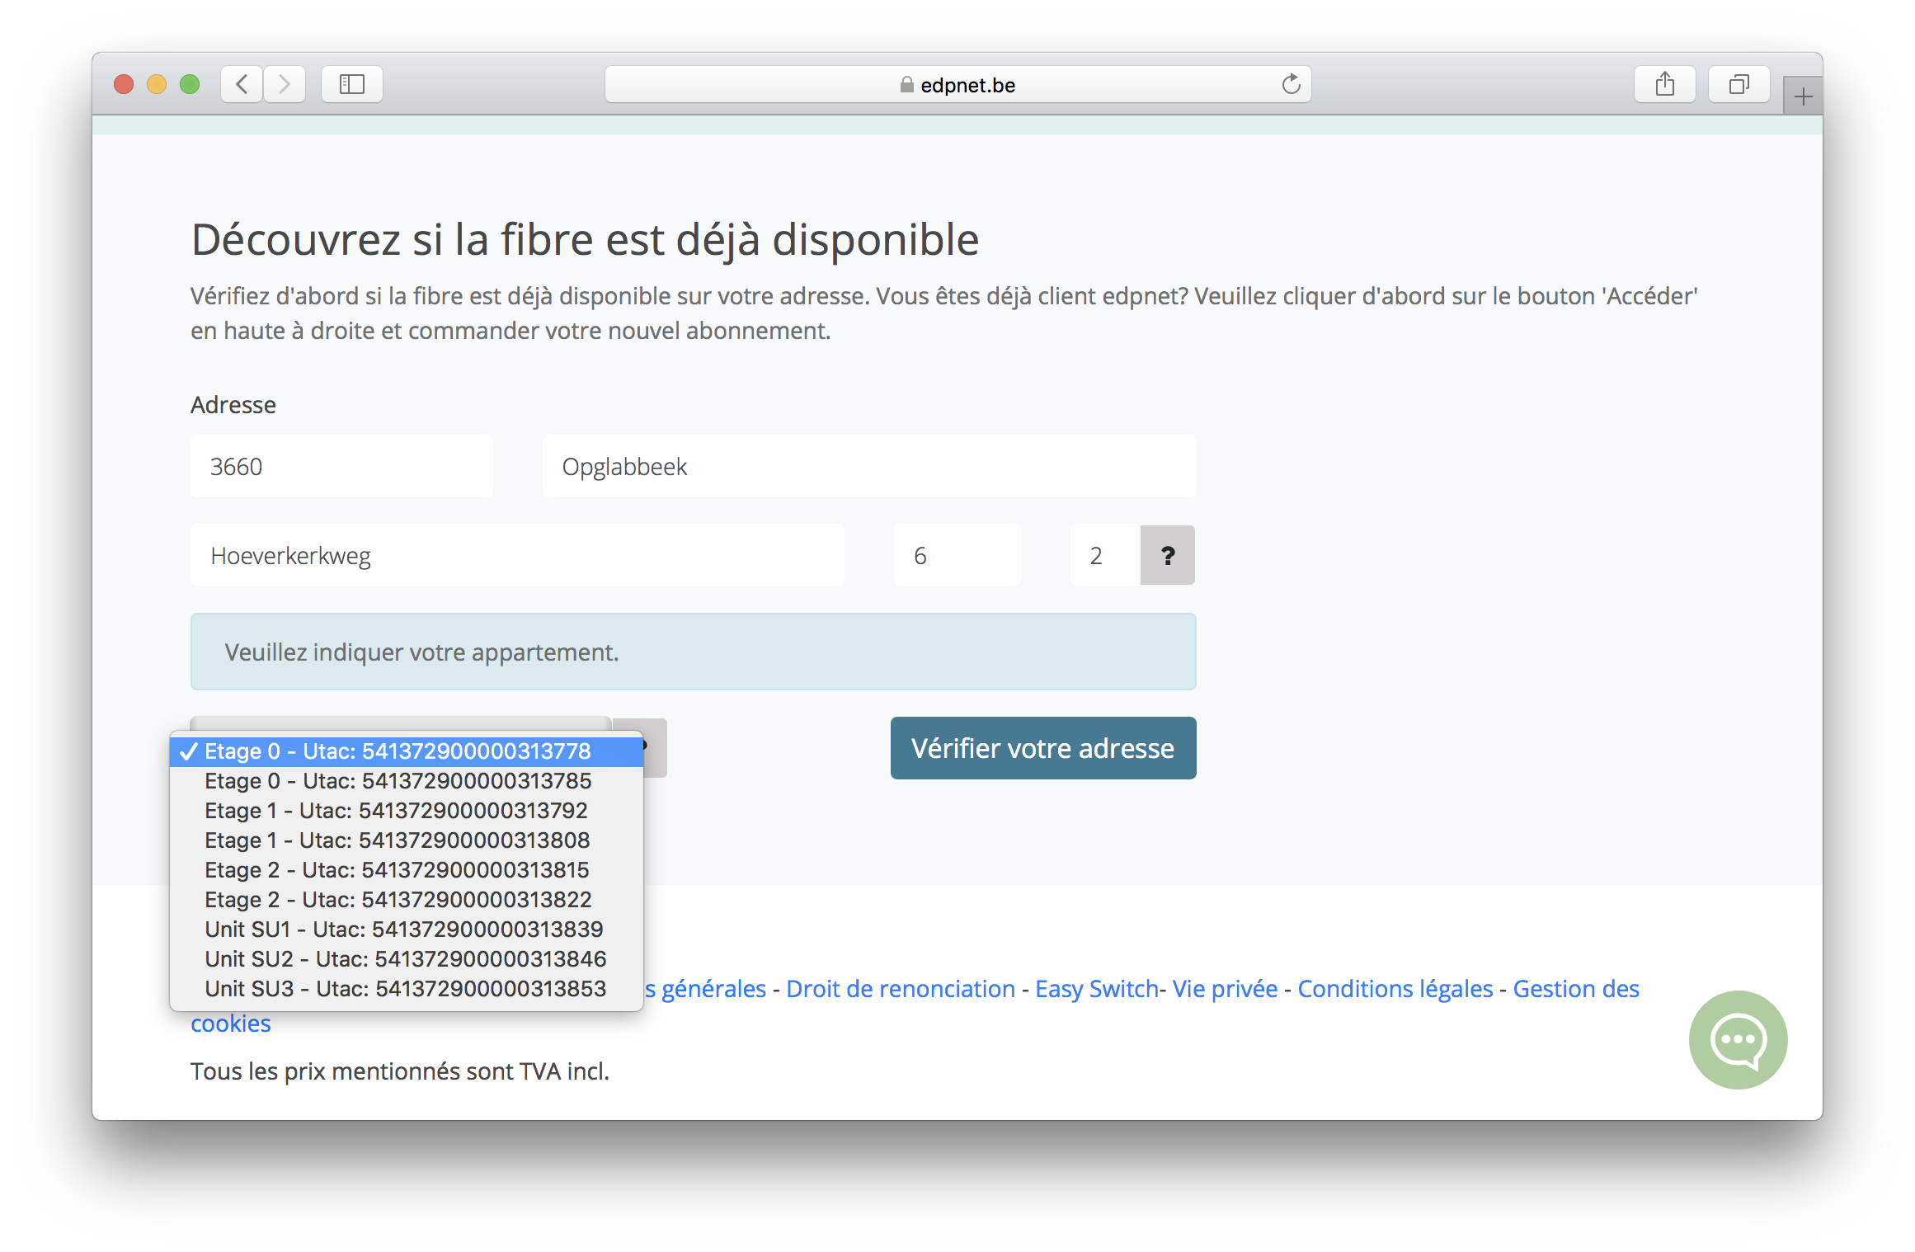Open Gestion des cookies link
The image size is (1915, 1252).
point(1575,989)
